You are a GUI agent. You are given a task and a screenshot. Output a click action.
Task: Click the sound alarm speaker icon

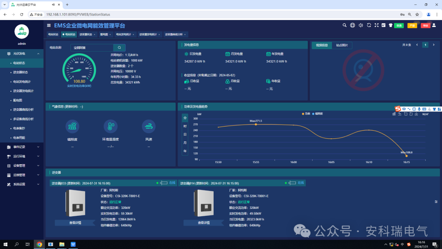tap(361, 25)
